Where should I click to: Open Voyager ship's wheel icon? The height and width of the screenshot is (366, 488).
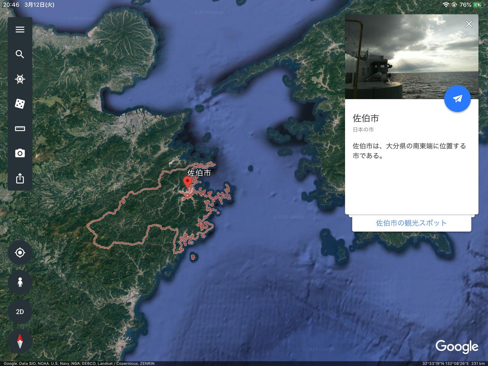click(20, 79)
